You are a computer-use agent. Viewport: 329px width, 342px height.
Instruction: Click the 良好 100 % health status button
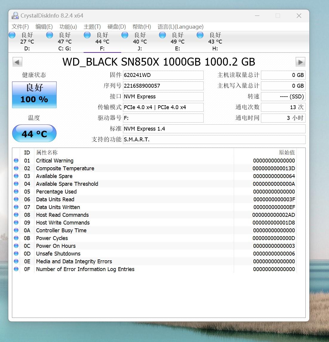(x=34, y=95)
